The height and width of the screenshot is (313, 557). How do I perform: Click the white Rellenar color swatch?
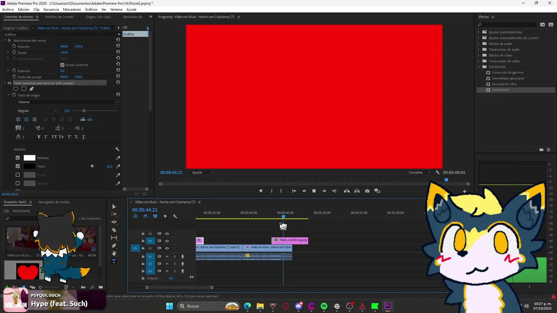[29, 158]
